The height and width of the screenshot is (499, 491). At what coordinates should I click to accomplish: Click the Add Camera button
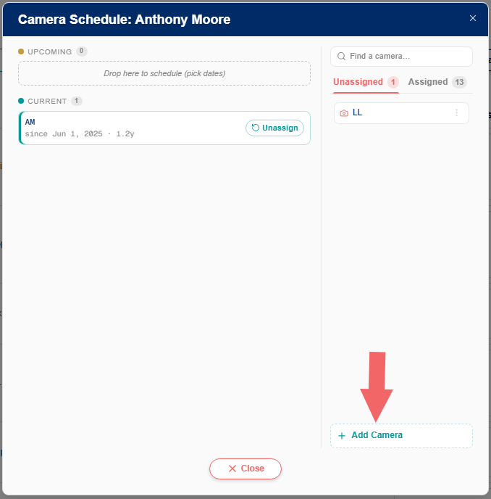tap(401, 436)
